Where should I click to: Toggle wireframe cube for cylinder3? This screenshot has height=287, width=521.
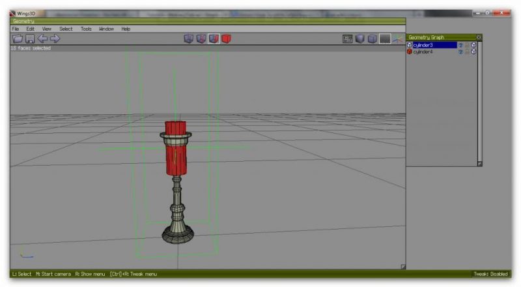tap(473, 45)
